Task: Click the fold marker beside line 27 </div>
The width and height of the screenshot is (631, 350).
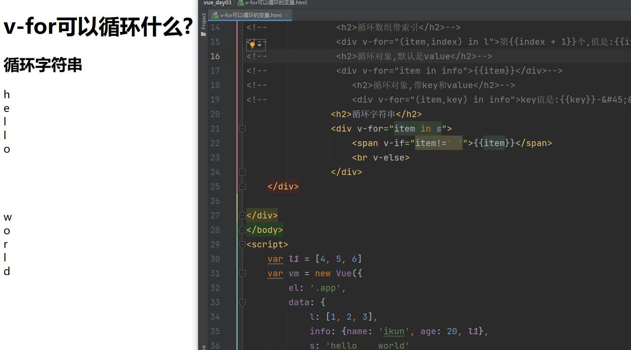Action: pos(242,215)
